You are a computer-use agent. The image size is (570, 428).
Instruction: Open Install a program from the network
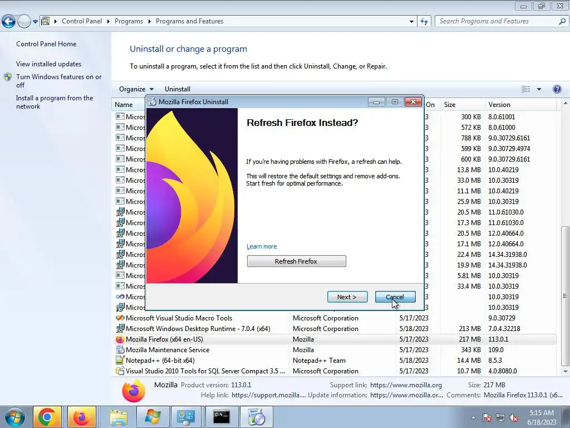[55, 103]
